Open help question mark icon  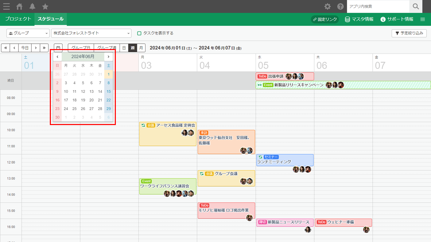coord(340,6)
